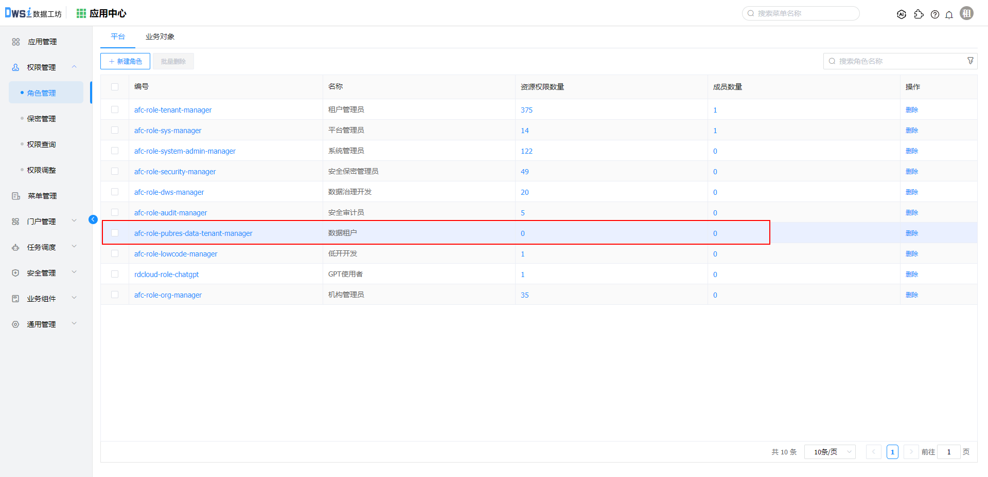Collapse sidebar with blue arrow button

93,219
